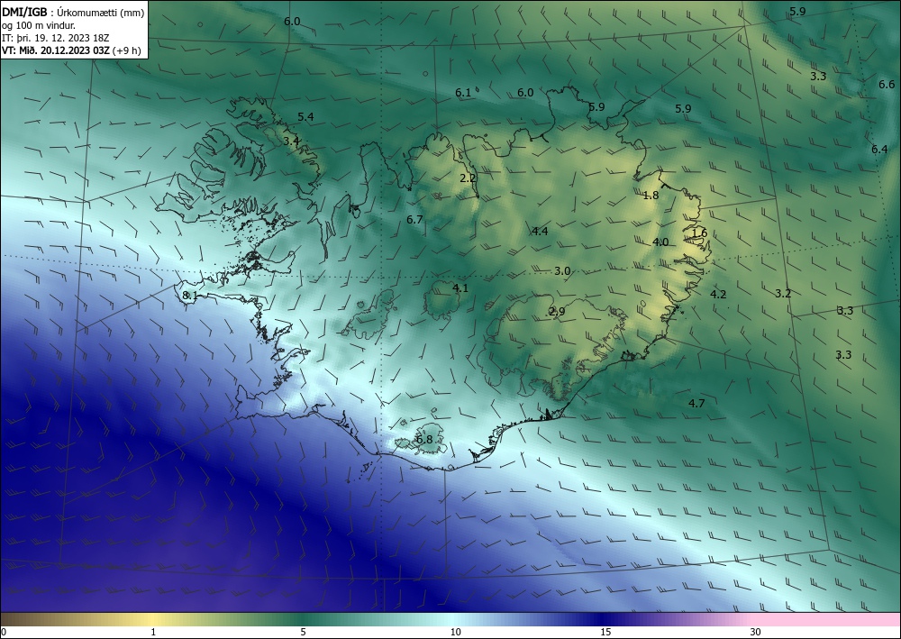
Task: Click the 10 tick label on the color scale
Action: [456, 632]
